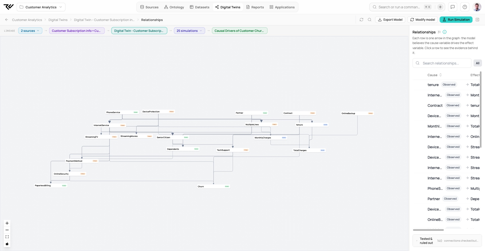Click the vertical scrollbar in Relationships panel
This screenshot has width=485, height=251.
coord(480,109)
